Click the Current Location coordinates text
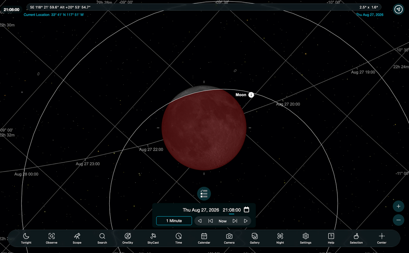Image resolution: width=409 pixels, height=253 pixels. (x=54, y=15)
